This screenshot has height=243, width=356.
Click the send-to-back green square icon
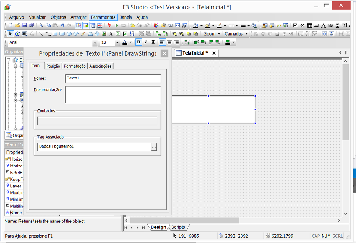point(203,42)
